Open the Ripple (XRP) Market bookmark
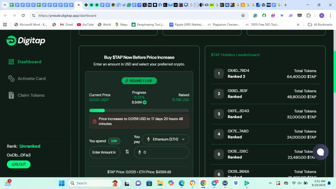The height and width of the screenshot is (189, 336). point(186,25)
